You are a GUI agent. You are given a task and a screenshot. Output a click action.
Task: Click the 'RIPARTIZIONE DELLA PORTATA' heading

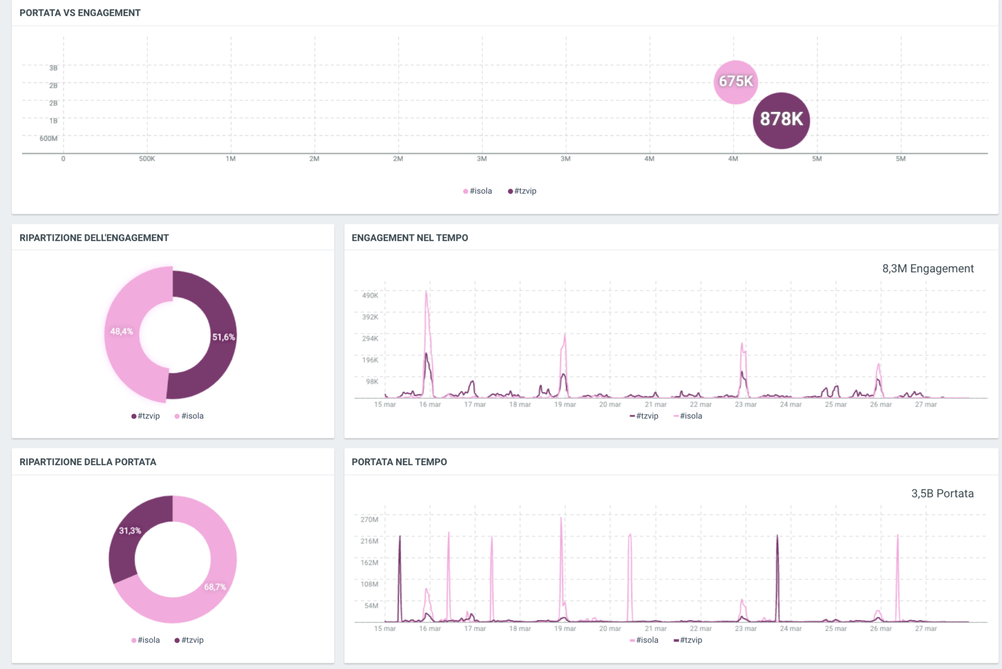pos(88,462)
